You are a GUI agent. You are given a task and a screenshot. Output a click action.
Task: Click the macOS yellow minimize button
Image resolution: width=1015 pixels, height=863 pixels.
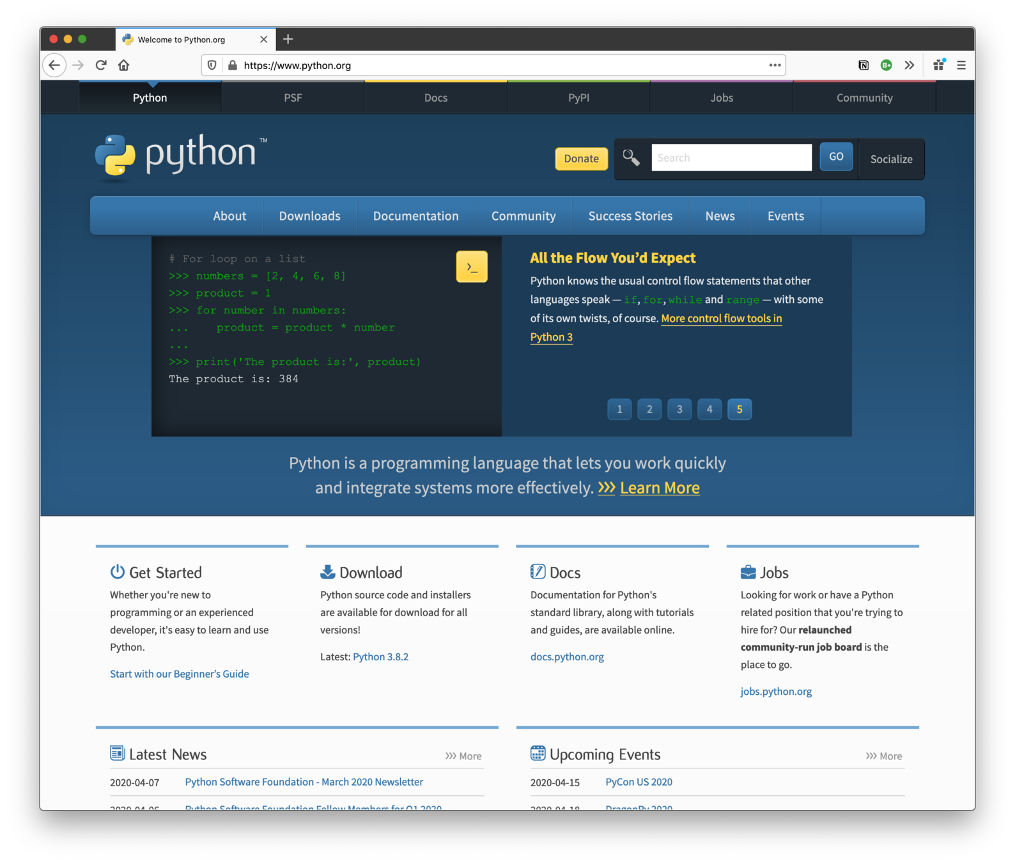pos(68,39)
